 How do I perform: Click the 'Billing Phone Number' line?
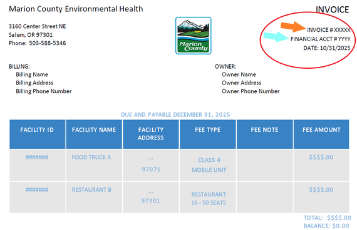(x=44, y=91)
